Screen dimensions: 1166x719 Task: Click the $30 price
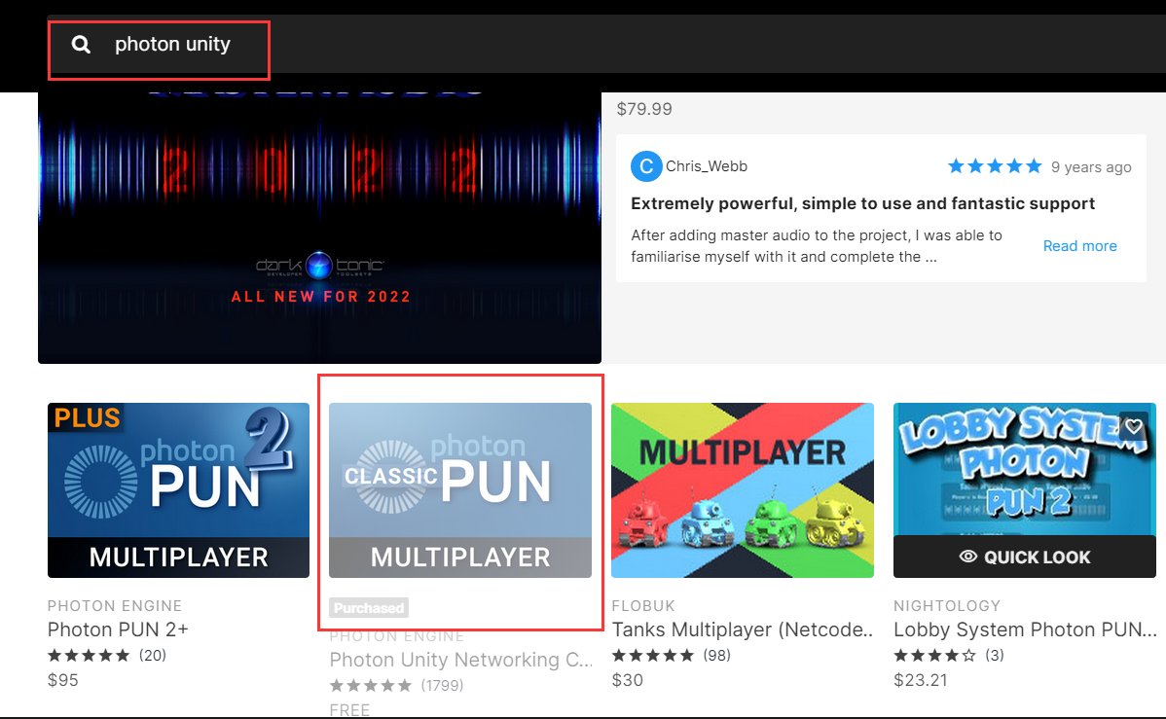(627, 680)
